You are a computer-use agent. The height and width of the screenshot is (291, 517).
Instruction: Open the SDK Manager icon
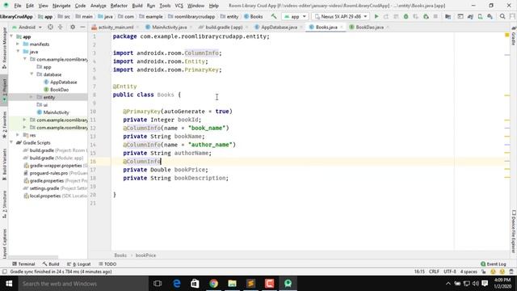(490, 16)
